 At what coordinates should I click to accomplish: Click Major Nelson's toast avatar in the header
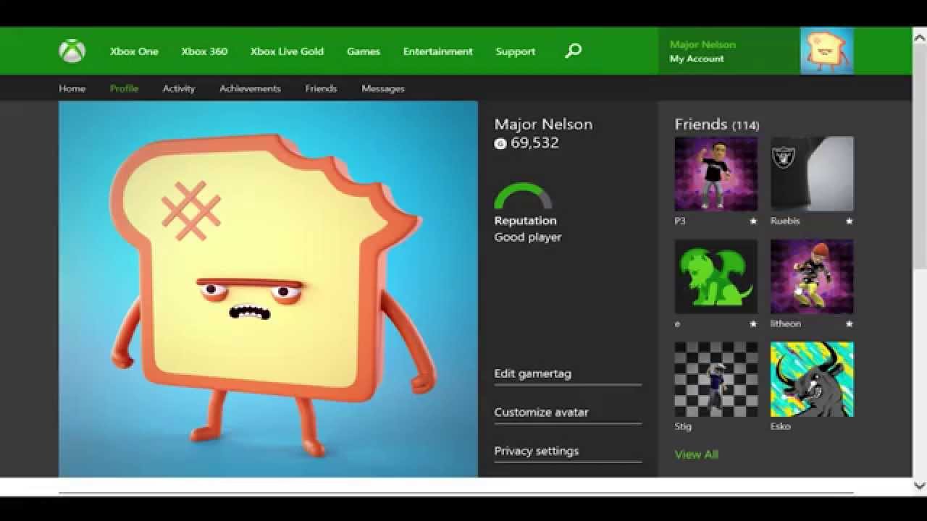pyautogui.click(x=826, y=50)
